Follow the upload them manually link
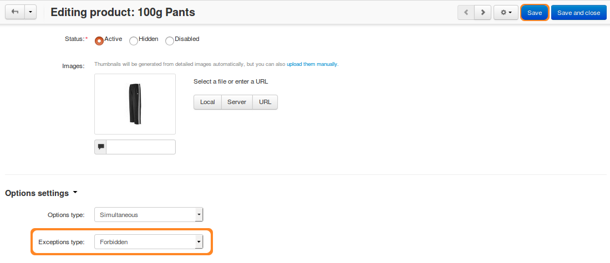The width and height of the screenshot is (610, 263). pyautogui.click(x=312, y=64)
